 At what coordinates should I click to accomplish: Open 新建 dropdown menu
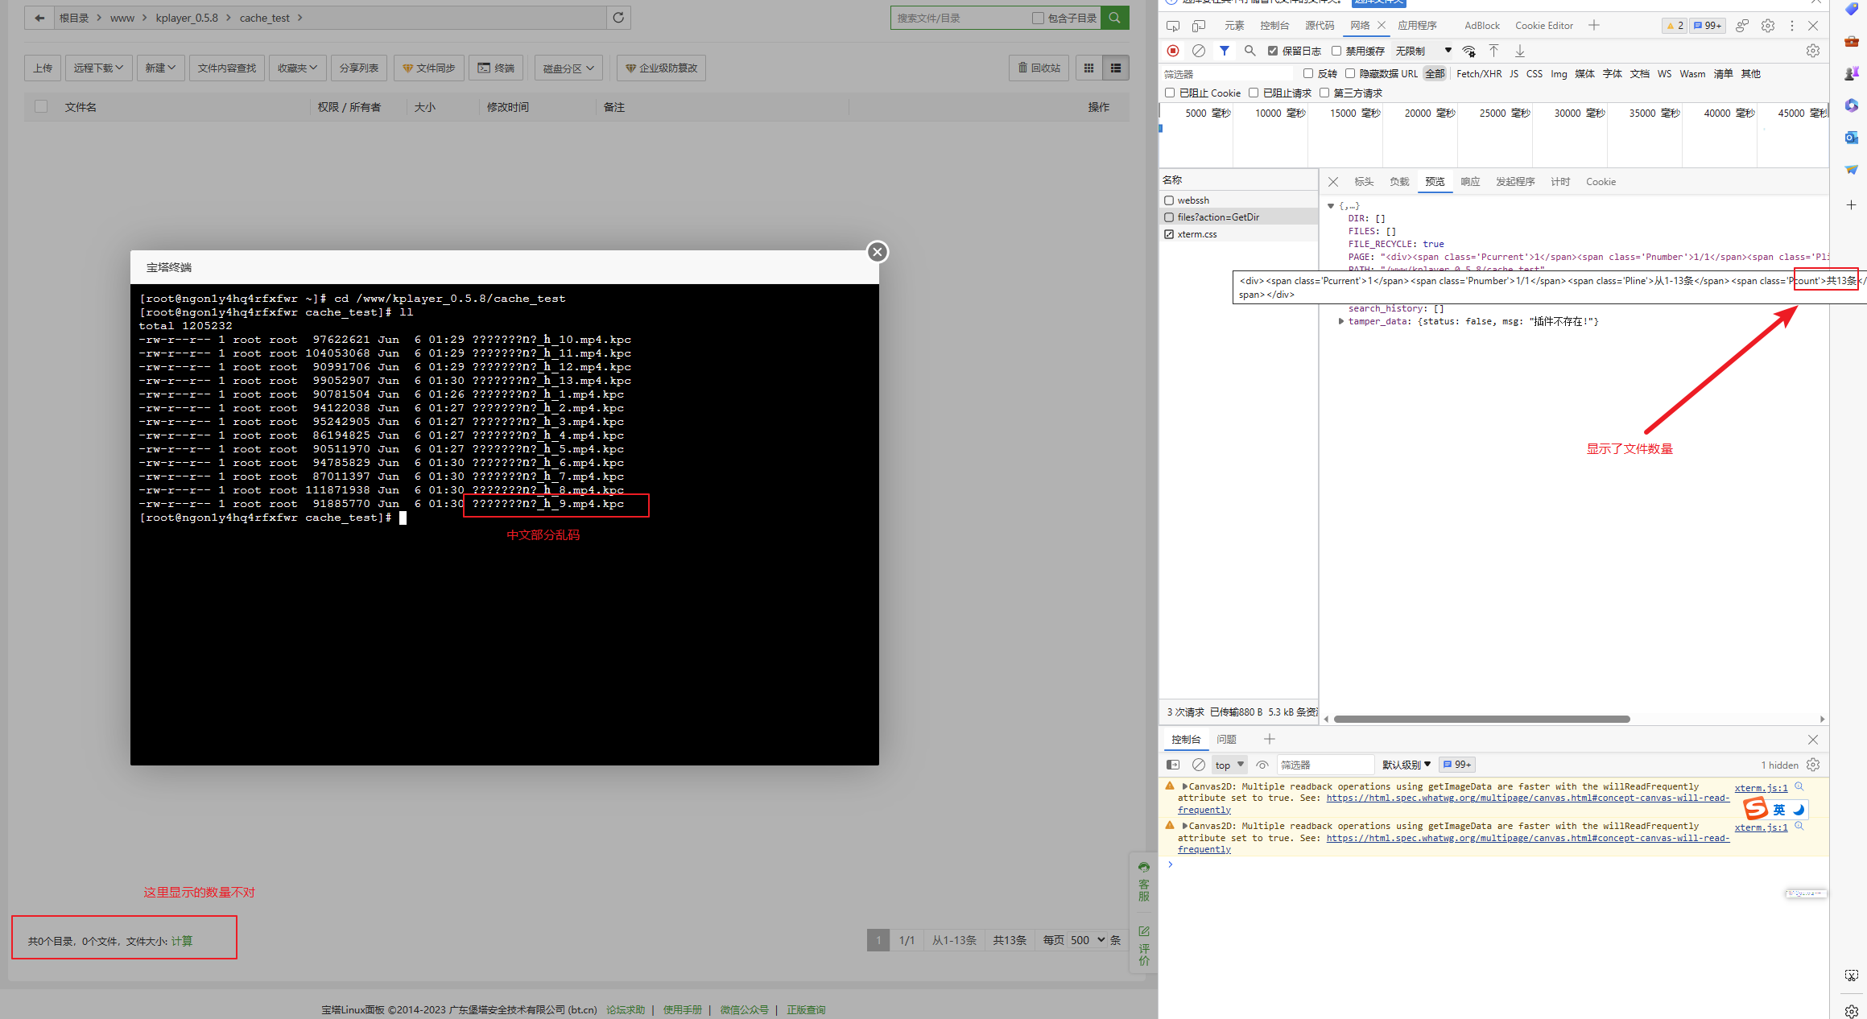coord(160,68)
